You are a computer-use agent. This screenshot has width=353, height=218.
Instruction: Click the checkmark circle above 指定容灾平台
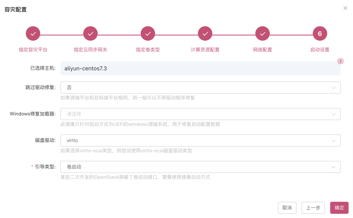click(33, 33)
